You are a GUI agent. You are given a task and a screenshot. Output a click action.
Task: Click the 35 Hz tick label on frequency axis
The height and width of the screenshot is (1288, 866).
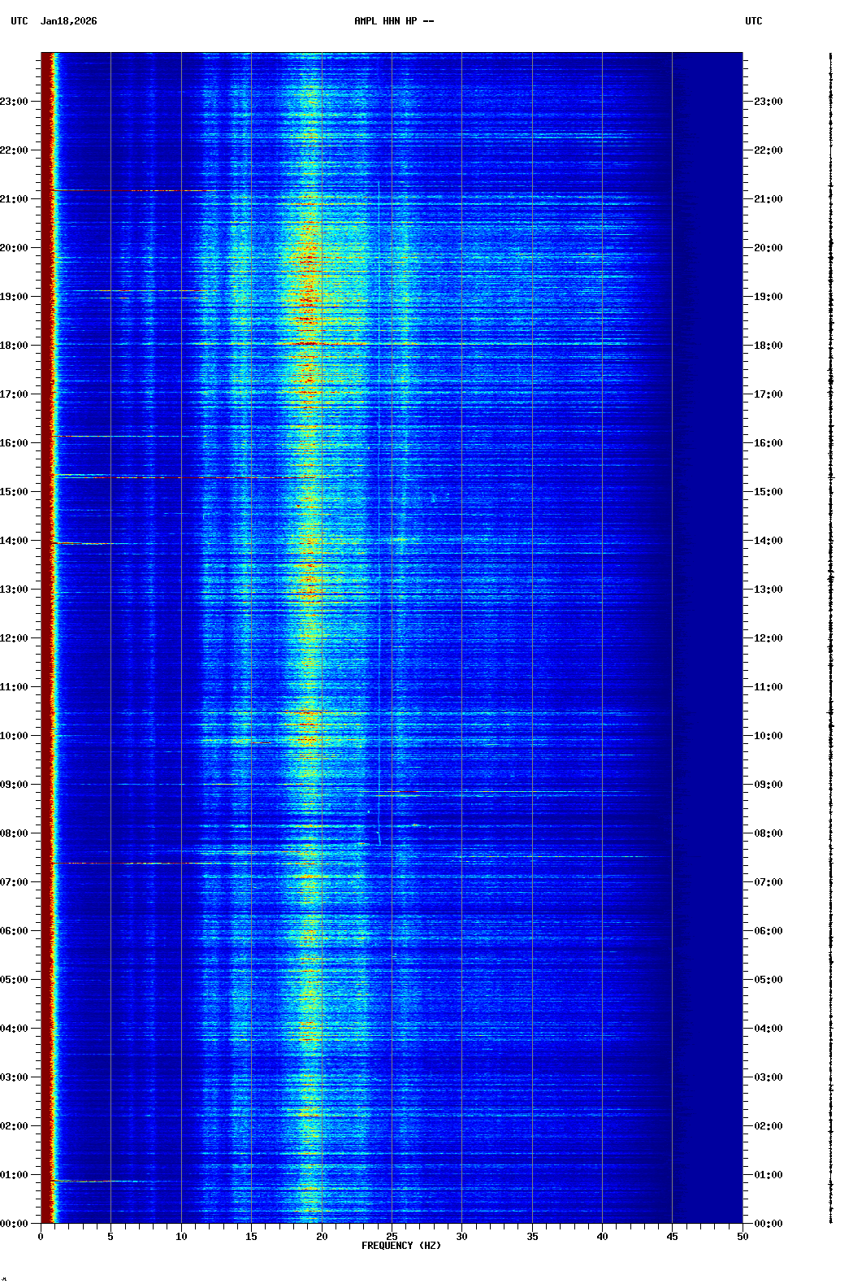pyautogui.click(x=532, y=1237)
